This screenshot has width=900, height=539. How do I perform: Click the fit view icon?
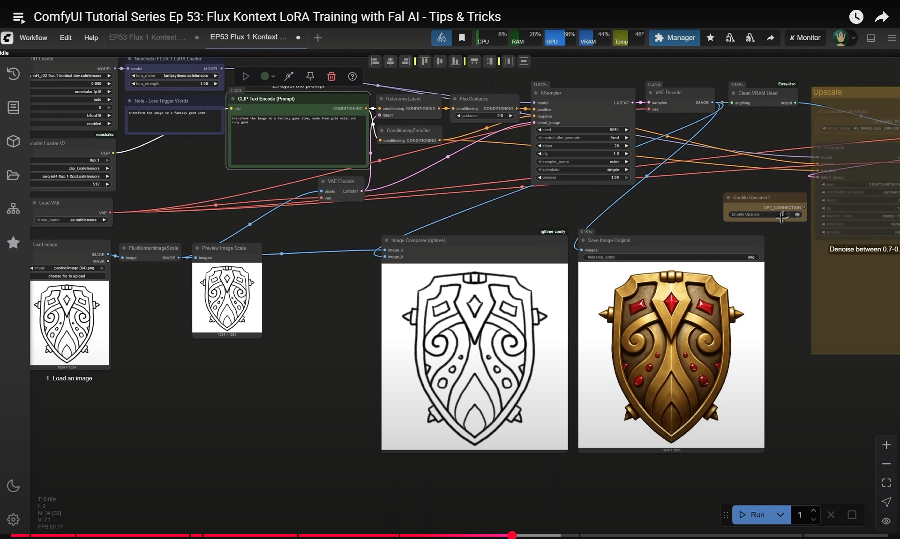(x=886, y=482)
